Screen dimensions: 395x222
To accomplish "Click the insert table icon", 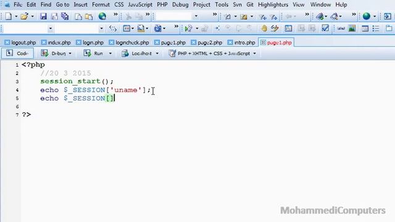I will click(x=365, y=28).
